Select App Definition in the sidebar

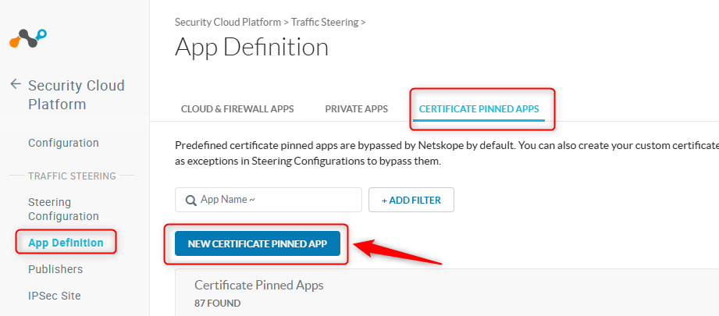(66, 243)
